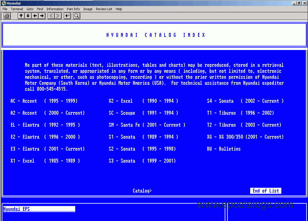
Task: Select X1 - Excel (1985 - 1989) catalog
Action: pyautogui.click(x=45, y=161)
